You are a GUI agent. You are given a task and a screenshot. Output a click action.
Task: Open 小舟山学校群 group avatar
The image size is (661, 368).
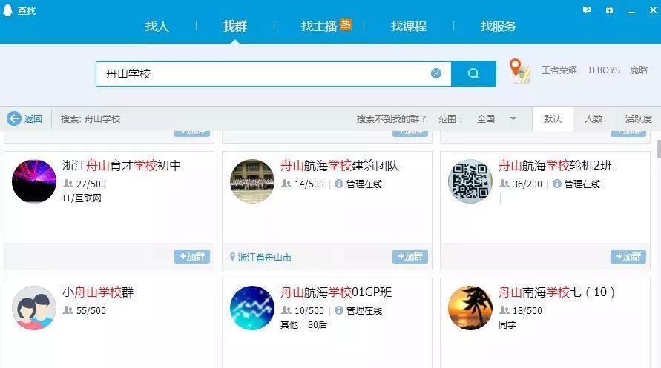tap(34, 308)
